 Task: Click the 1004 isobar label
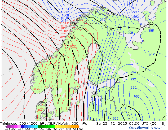coord(65,9)
